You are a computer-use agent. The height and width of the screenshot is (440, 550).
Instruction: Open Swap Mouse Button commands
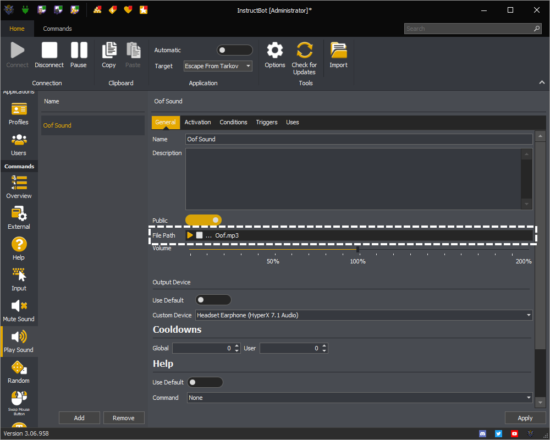(x=19, y=404)
